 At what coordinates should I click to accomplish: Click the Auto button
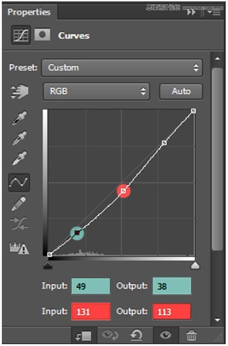(181, 91)
